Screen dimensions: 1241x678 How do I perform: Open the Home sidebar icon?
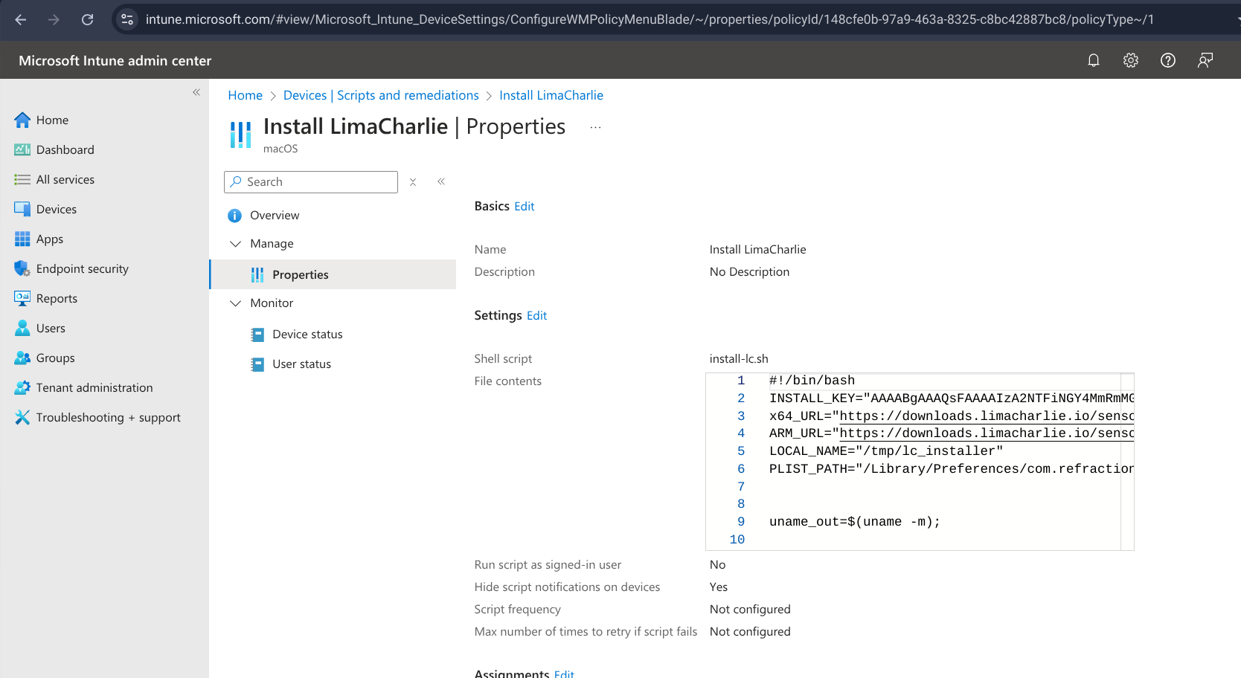click(x=22, y=120)
